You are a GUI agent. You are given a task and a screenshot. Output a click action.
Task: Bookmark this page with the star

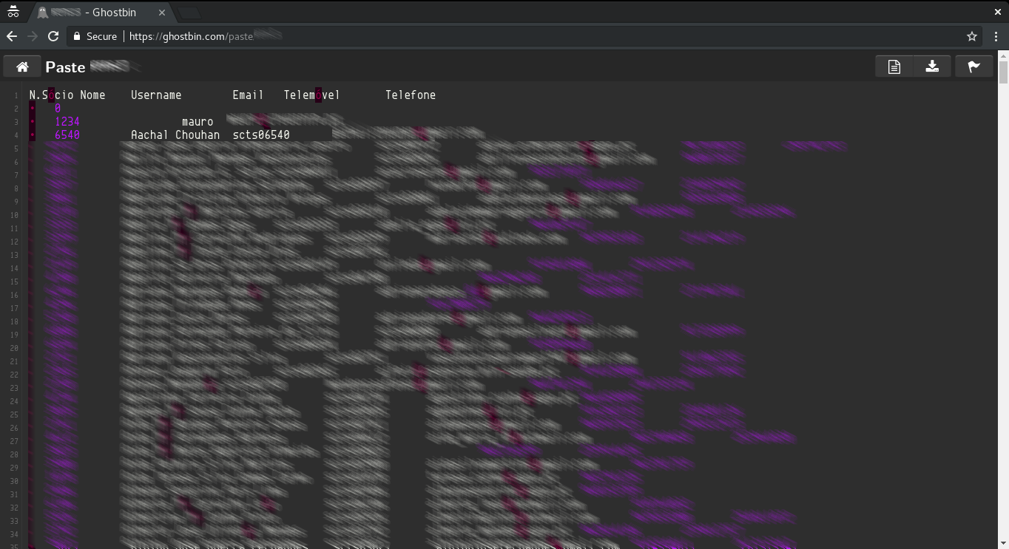(972, 36)
